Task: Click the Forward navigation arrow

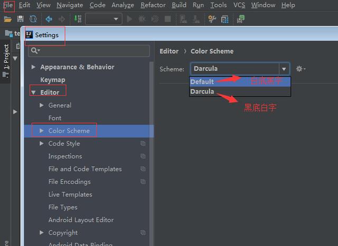Action: tap(62, 19)
